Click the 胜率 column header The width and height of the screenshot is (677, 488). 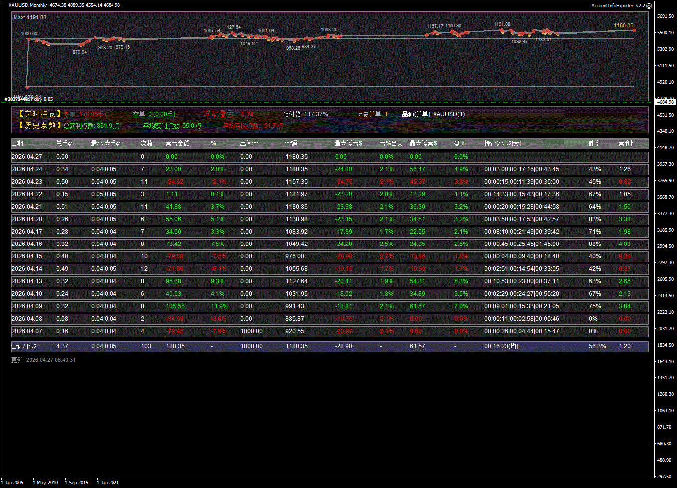(x=594, y=144)
